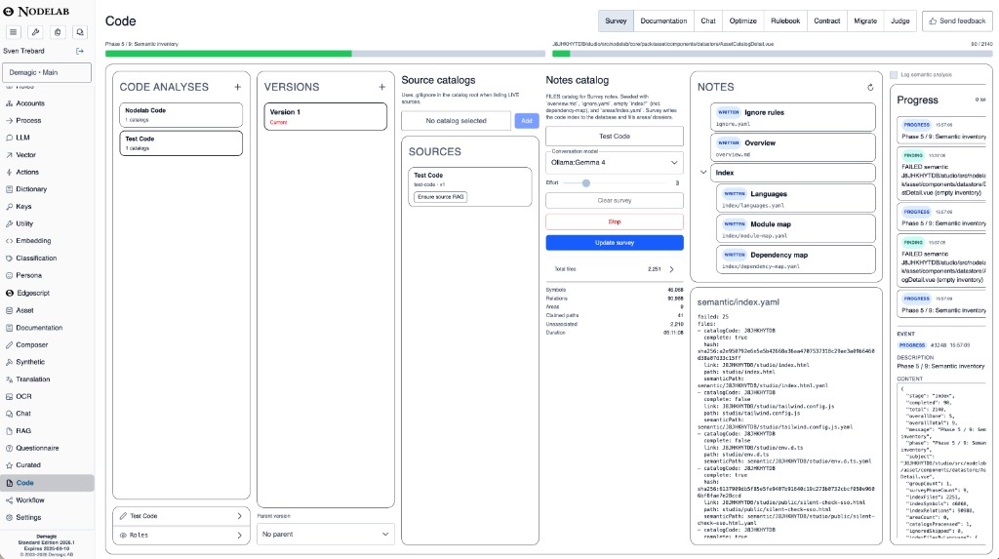The height and width of the screenshot is (559, 999).
Task: Open the Dependency map note
Action: pyautogui.click(x=795, y=259)
